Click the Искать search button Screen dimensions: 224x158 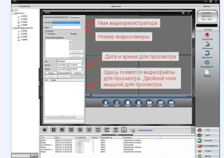[x=51, y=73]
